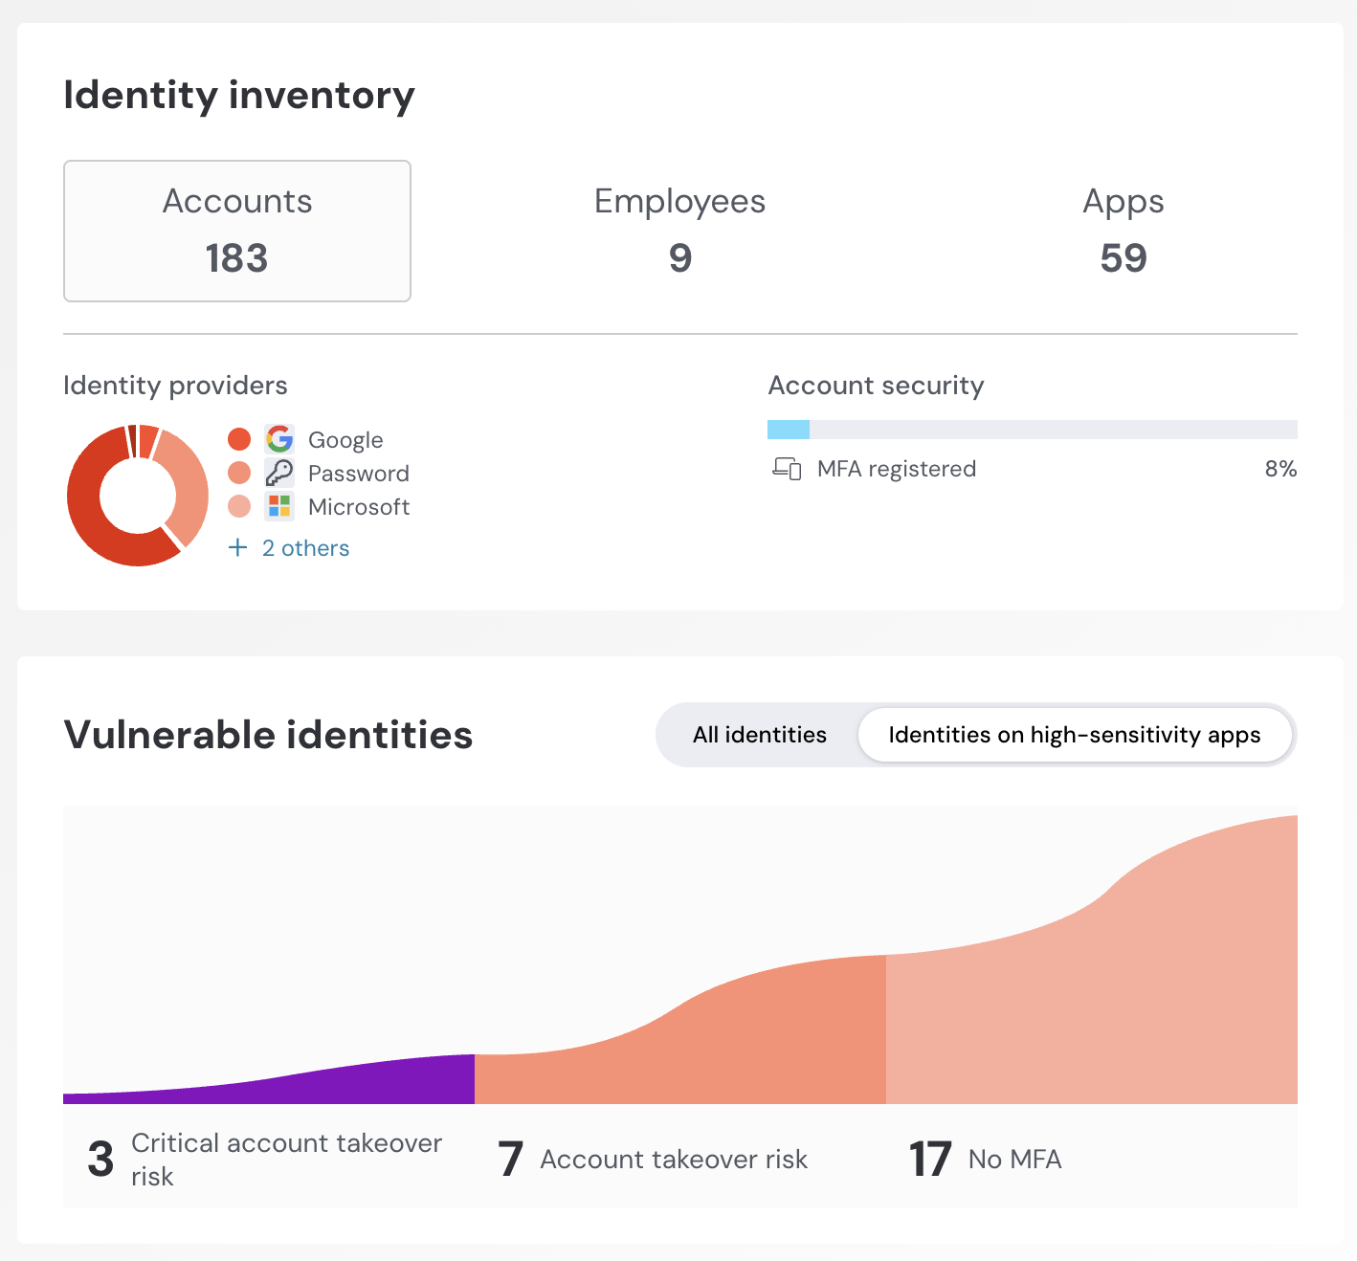The width and height of the screenshot is (1357, 1261).
Task: Click the plus icon beside 2 others
Action: coord(238,547)
